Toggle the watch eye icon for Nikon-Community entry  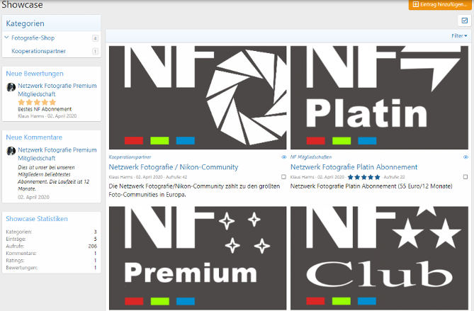[283, 157]
